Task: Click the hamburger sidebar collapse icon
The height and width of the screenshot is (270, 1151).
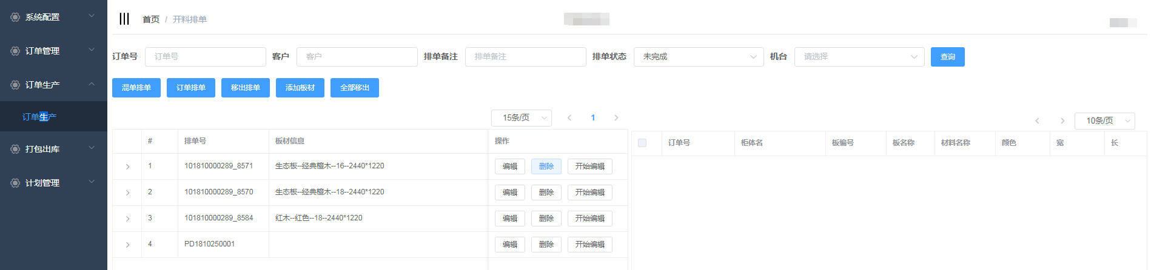Action: point(124,19)
